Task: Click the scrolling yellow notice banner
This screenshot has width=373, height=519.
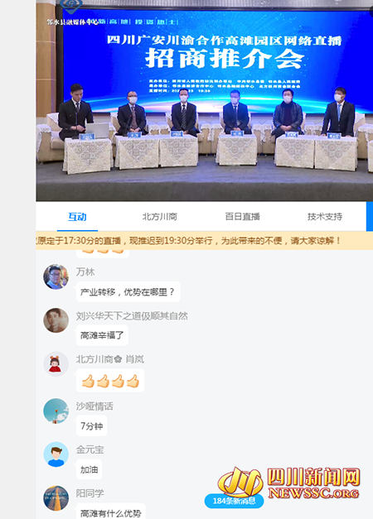Action: [205, 241]
